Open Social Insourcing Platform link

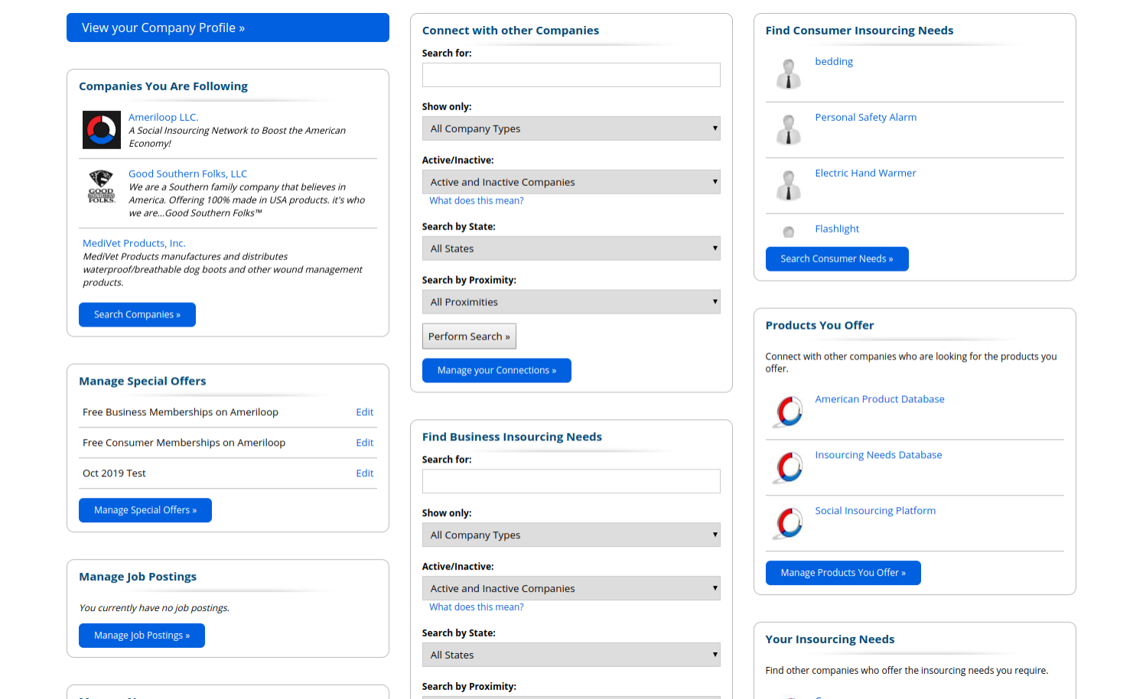coord(875,511)
